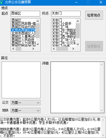Select 天安门东-地铁站 in the destination list
Image resolution: width=106 pixels, height=138 pixels.
pos(64,30)
